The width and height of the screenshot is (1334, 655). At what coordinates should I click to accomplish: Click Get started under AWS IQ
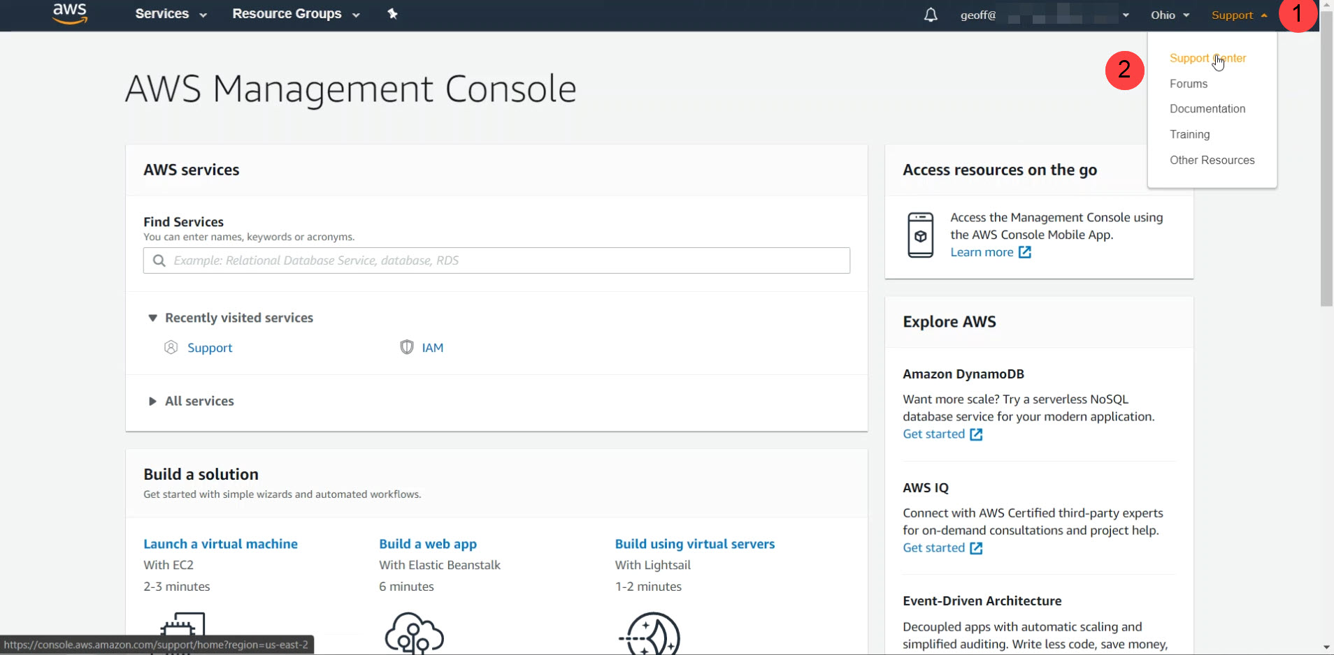pyautogui.click(x=933, y=547)
